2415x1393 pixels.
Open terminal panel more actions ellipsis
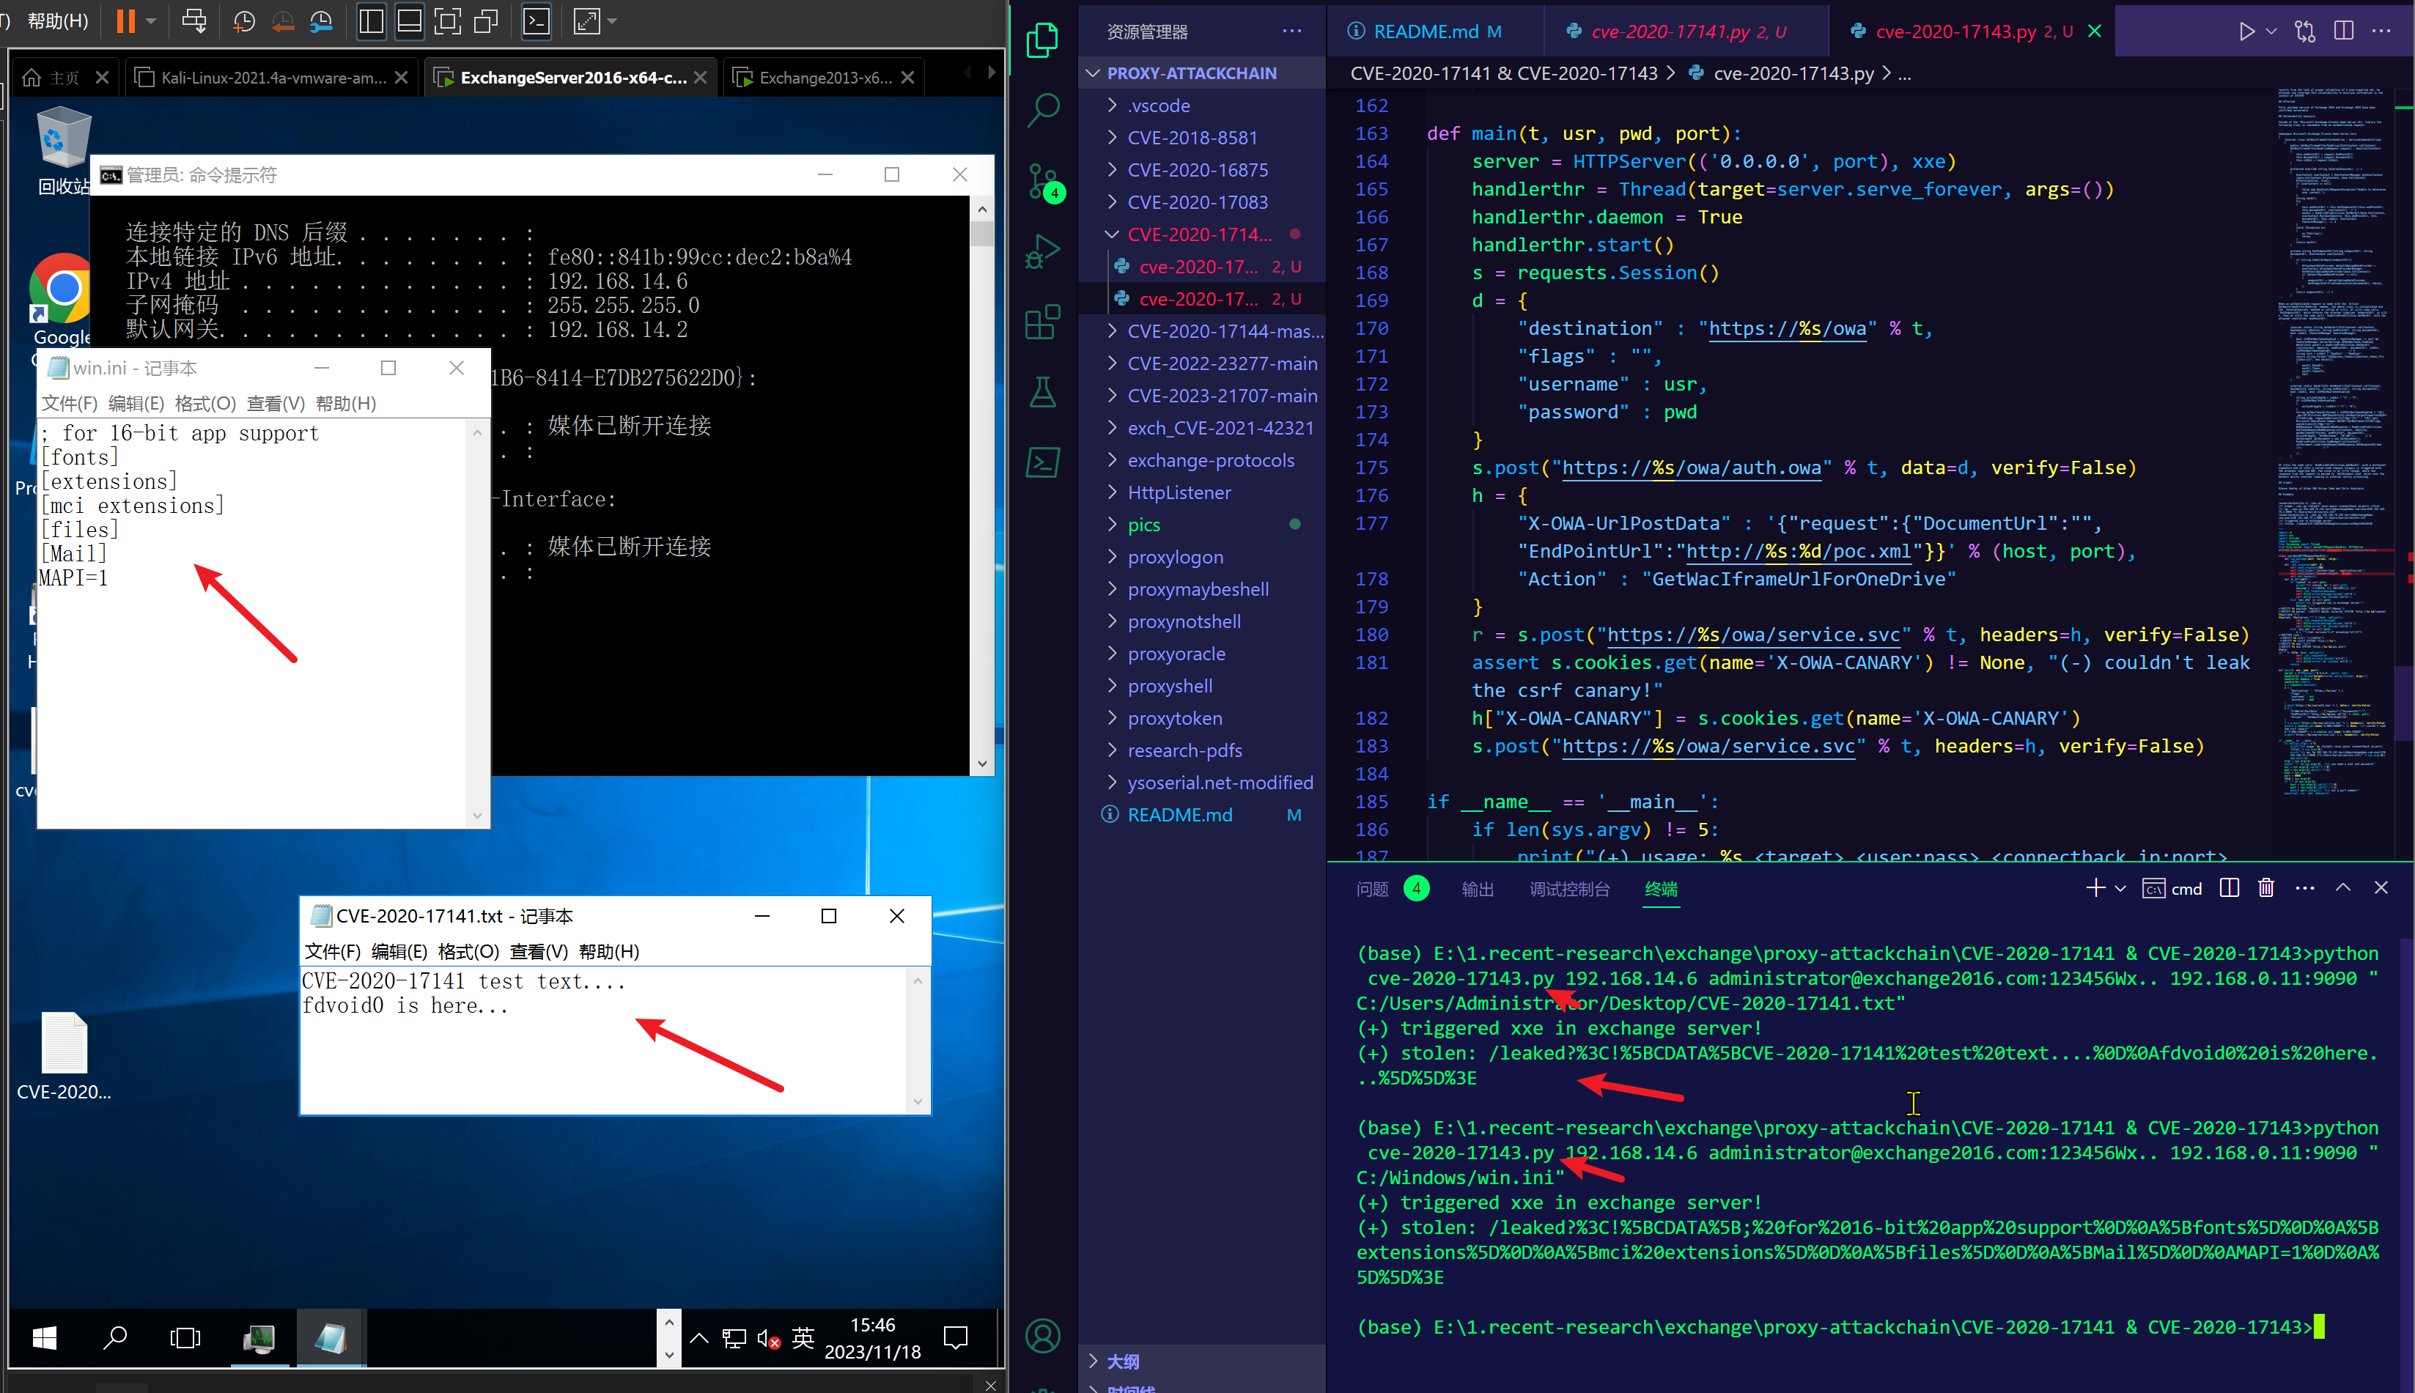pyautogui.click(x=2305, y=888)
